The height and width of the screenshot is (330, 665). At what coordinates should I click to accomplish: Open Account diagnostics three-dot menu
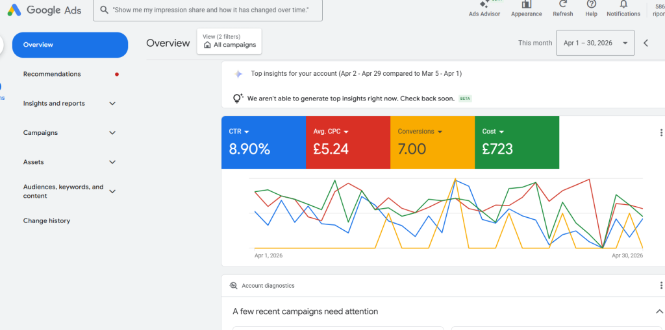[x=660, y=285]
